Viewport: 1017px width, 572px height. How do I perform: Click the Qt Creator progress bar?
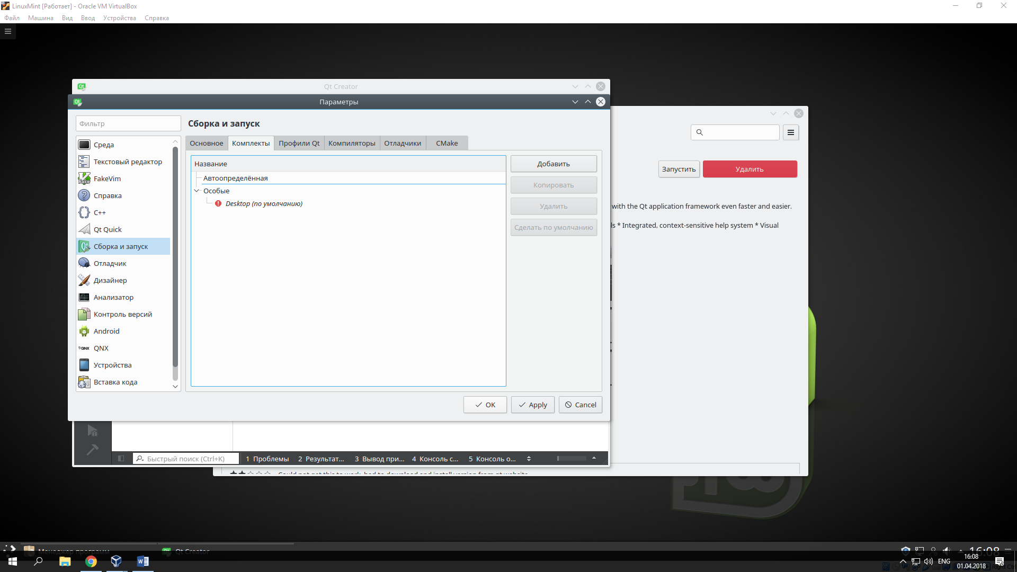(x=572, y=458)
